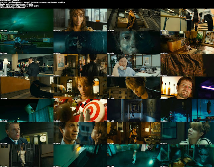214x167 pixels.
Task: Click the 'File: Gatubela (2004).avi' header line
Action: pyautogui.click(x=10, y=1)
